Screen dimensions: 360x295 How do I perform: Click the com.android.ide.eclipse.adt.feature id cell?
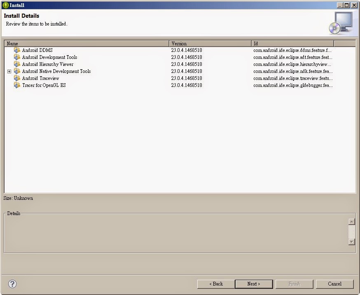coord(293,57)
